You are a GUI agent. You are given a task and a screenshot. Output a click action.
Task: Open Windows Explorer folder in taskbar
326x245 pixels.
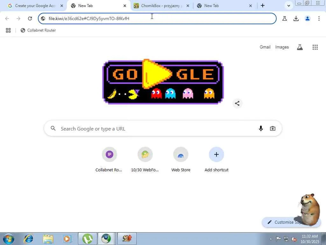tap(48, 239)
